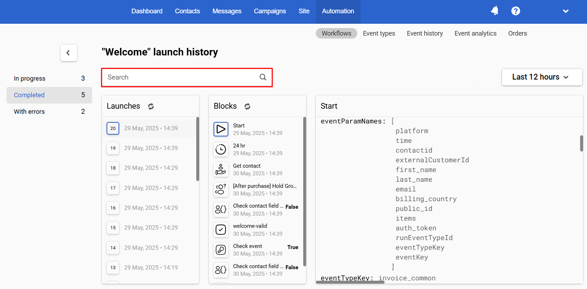Open the help question mark icon
Viewport: 587px width, 289px height.
[x=515, y=11]
